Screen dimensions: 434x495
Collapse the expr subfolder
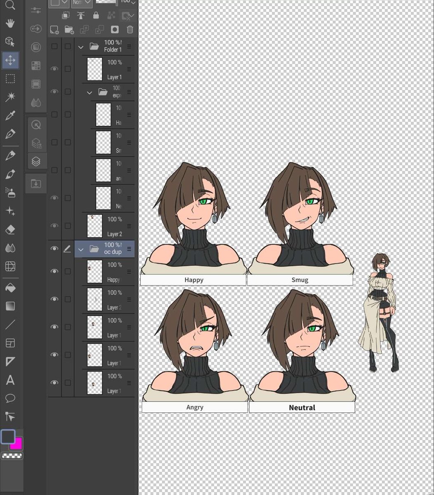coord(90,92)
